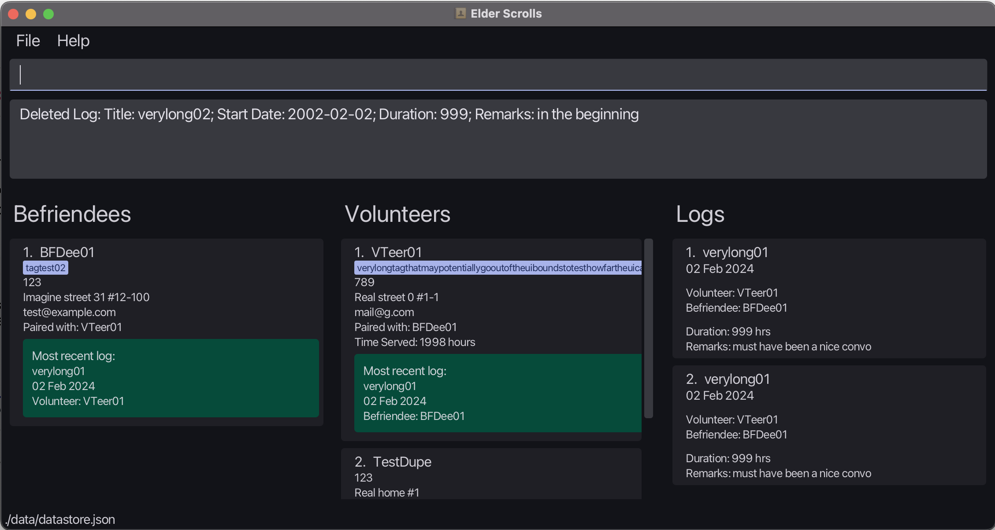Image resolution: width=995 pixels, height=530 pixels.
Task: Open the Help menu
Action: pyautogui.click(x=73, y=41)
